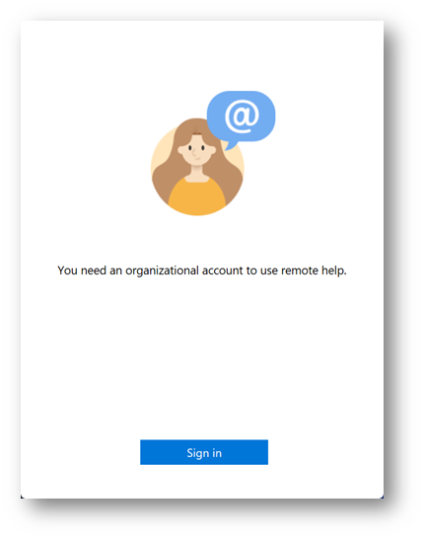Click the word "account" in the message
Viewport: 425px width, 540px height.
222,270
